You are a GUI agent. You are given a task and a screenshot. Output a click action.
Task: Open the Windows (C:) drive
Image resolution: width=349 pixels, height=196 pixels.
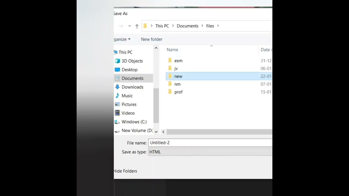[x=134, y=122]
